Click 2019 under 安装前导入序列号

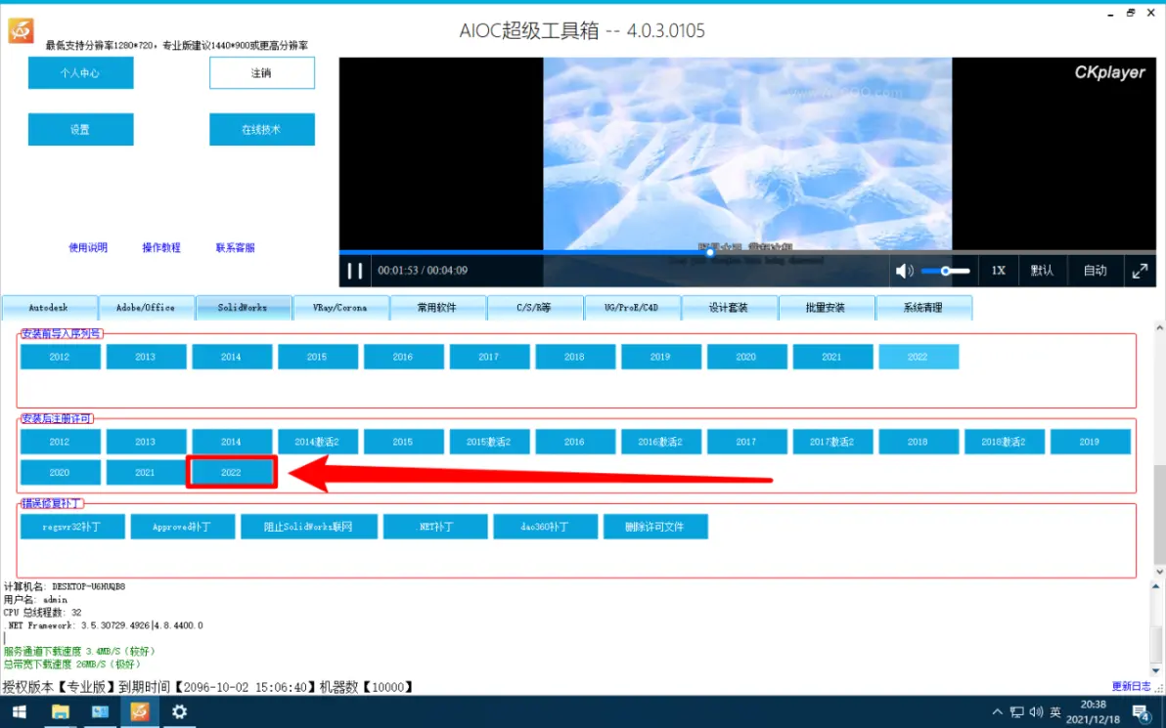pos(661,357)
